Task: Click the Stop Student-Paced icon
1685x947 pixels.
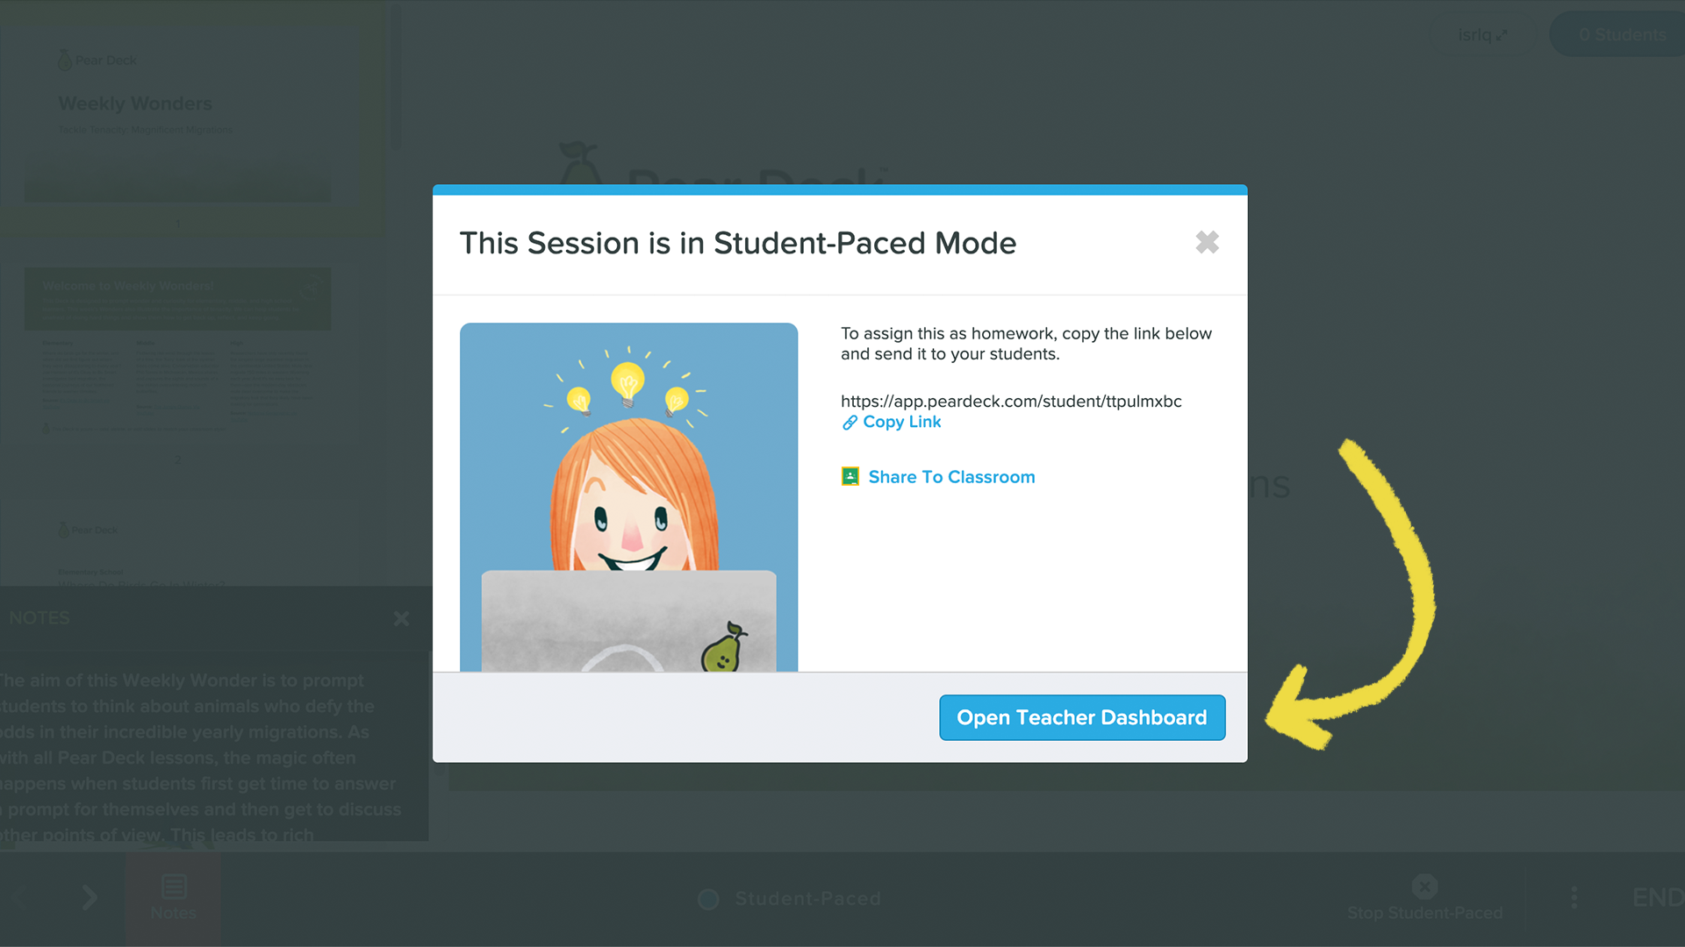Action: click(1423, 886)
